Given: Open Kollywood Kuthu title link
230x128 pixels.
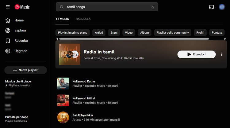Looking at the screenshot, I should (84, 81).
